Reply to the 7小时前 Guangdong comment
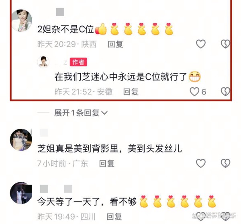This screenshot has height=224, width=241. 107,163
